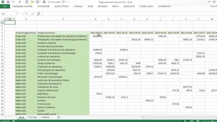
Task: Select row 4 header
Action: click(2, 33)
